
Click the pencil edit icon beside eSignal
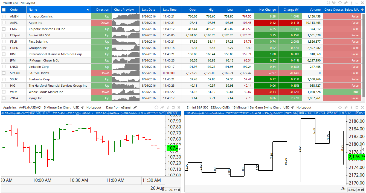pos(135,107)
